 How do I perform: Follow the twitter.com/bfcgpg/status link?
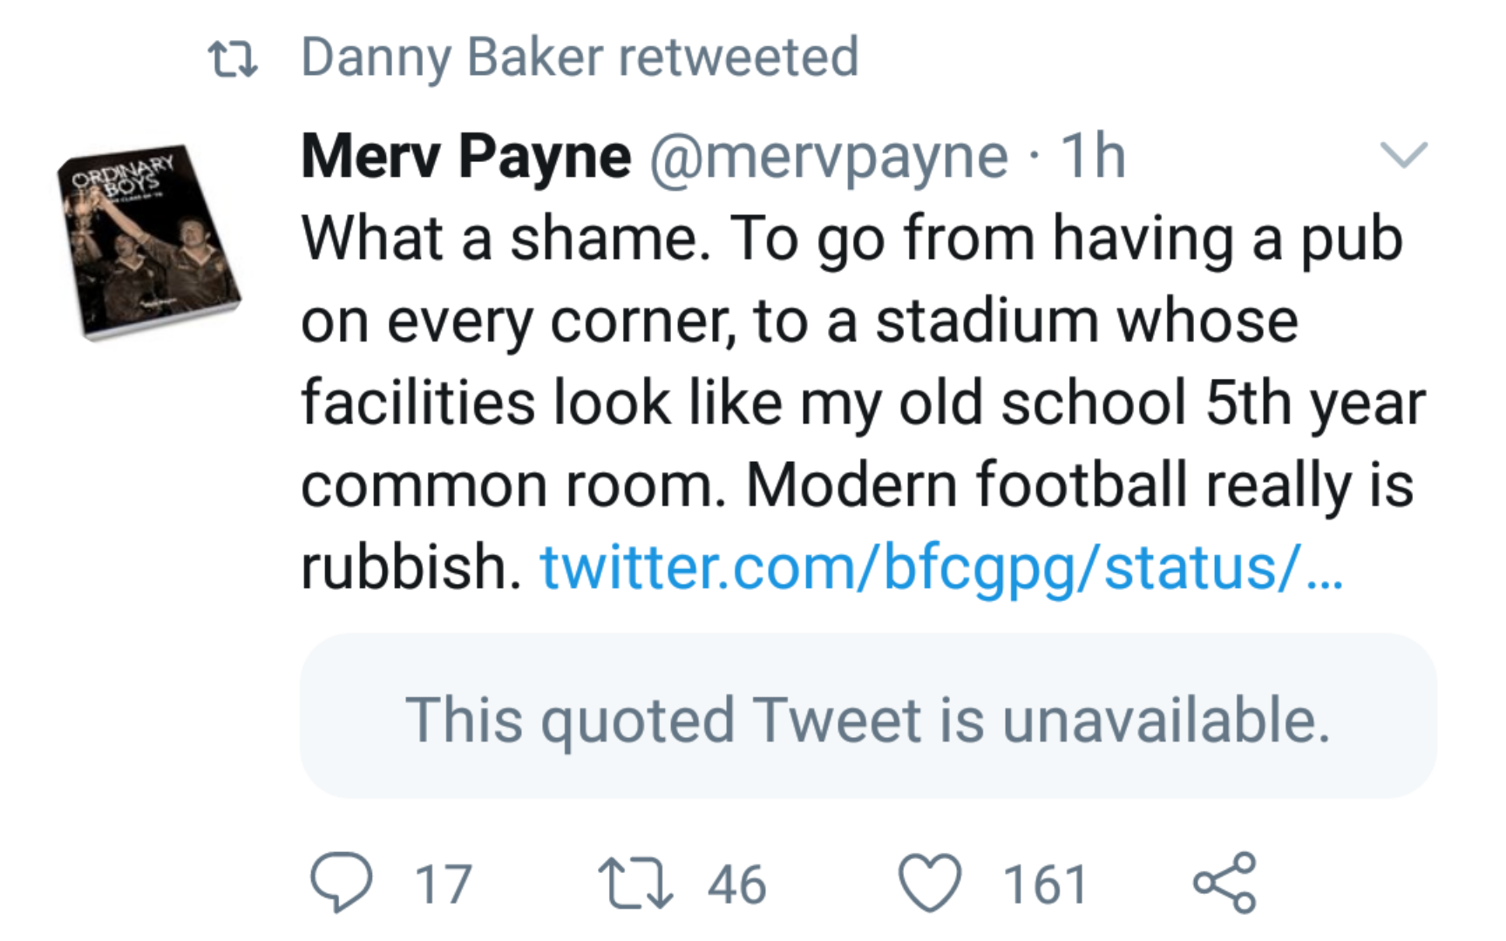pyautogui.click(x=941, y=567)
